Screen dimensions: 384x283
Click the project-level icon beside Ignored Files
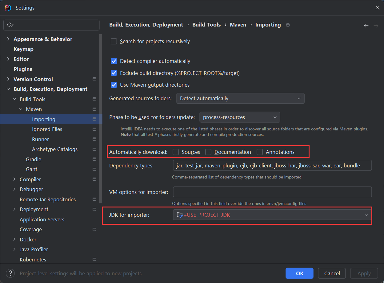pyautogui.click(x=94, y=129)
